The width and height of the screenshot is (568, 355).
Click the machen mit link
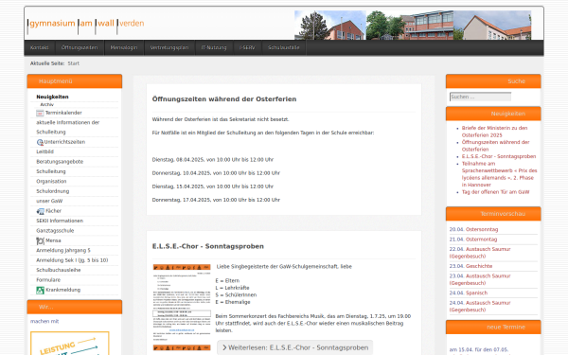pos(44,321)
